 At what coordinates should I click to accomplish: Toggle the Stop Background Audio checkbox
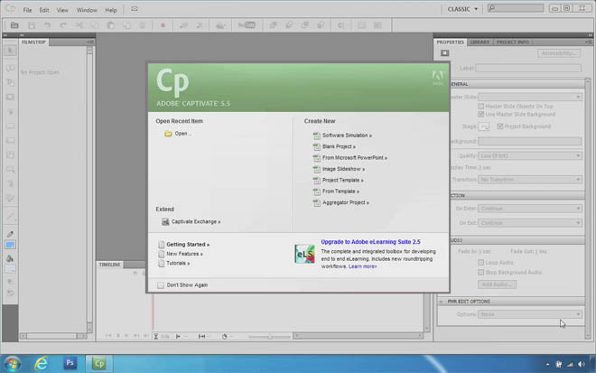click(481, 273)
